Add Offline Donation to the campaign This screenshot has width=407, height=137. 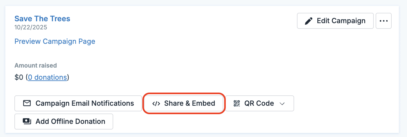tap(64, 122)
